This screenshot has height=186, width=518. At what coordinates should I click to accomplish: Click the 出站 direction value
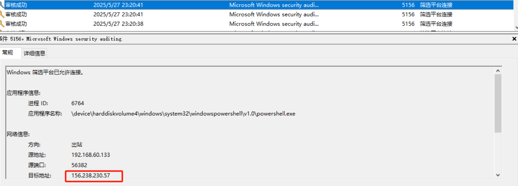pyautogui.click(x=77, y=145)
